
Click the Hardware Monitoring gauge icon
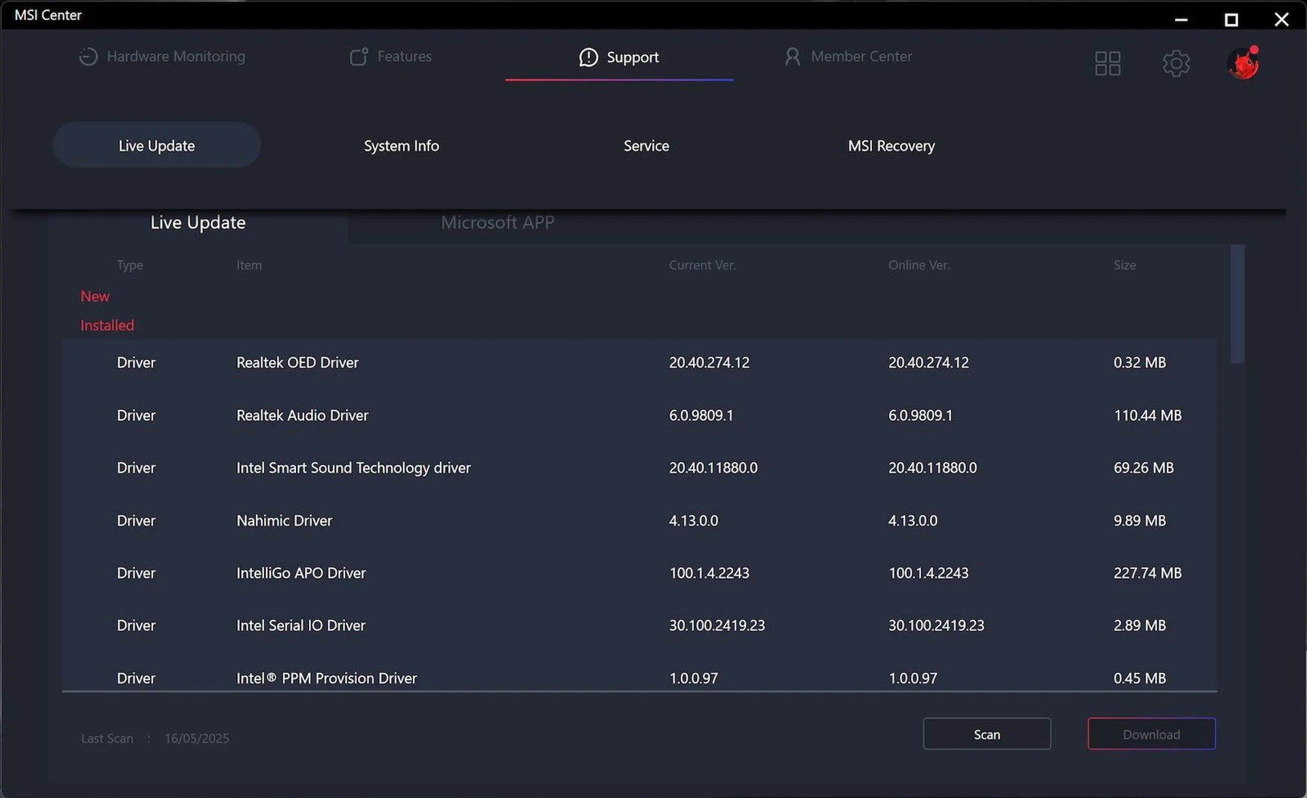click(x=88, y=57)
